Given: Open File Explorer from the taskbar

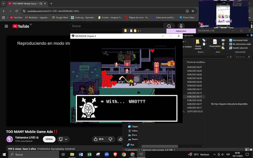Looking at the screenshot, I should (x=72, y=154).
